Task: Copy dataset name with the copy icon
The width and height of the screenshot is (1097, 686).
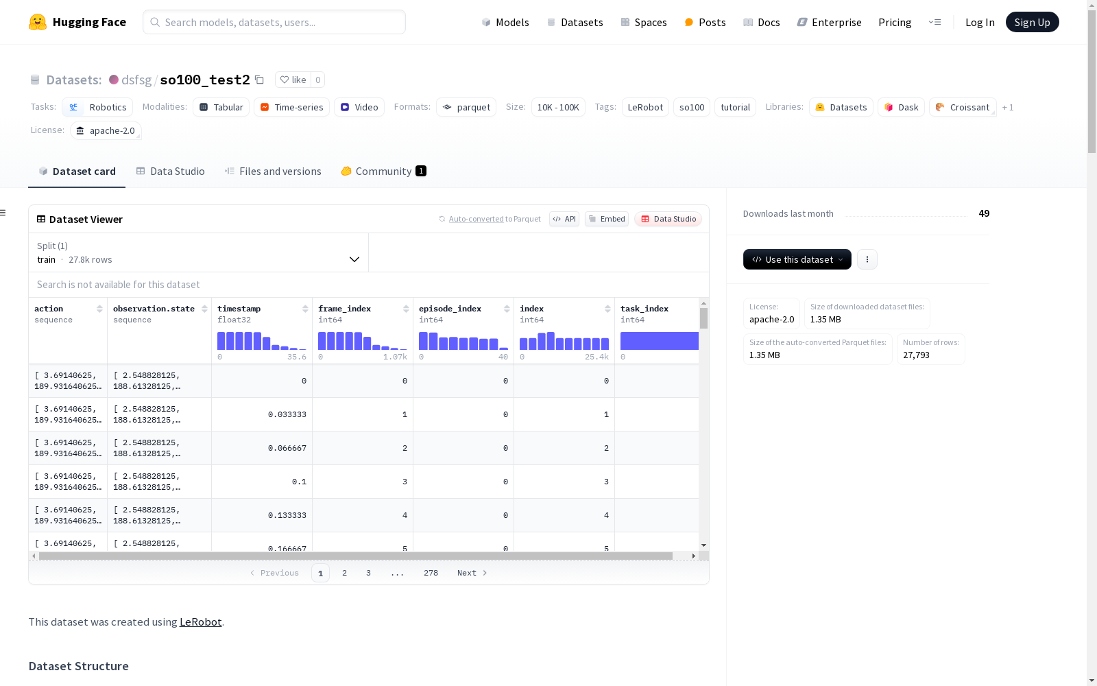Action: (259, 80)
